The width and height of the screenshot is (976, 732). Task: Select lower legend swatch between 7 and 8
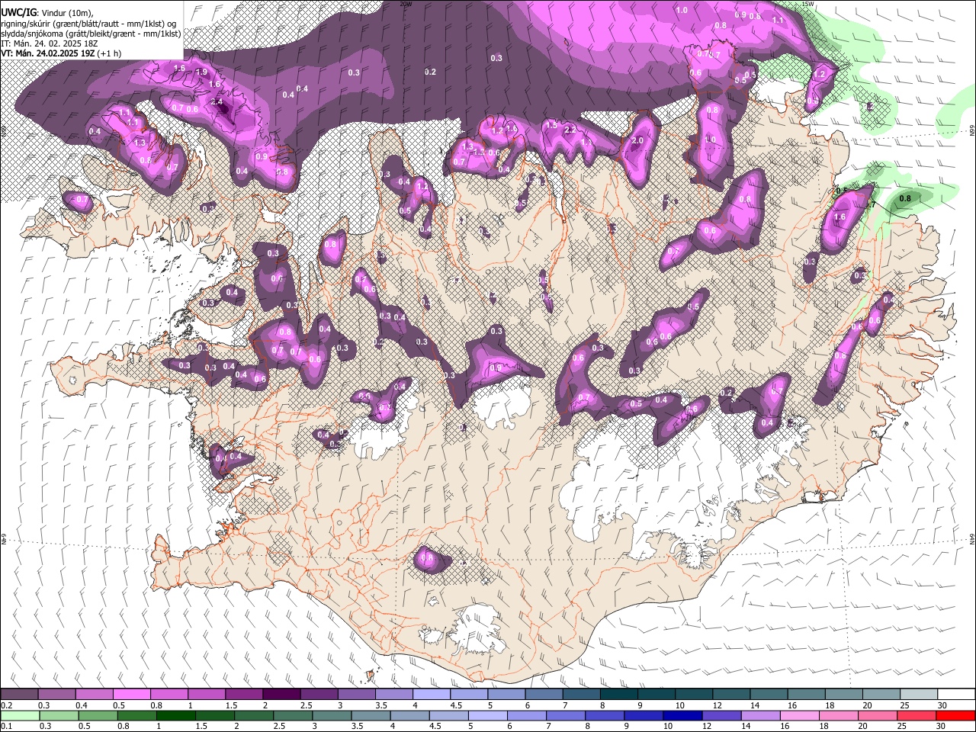click(566, 715)
